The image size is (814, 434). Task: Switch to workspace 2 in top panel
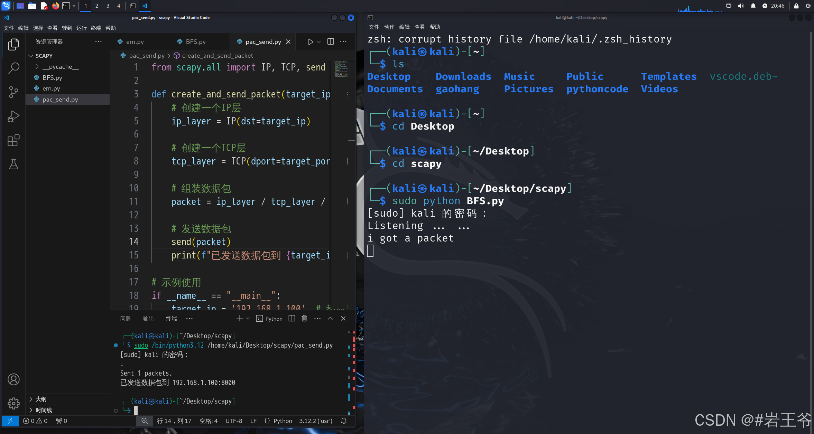[x=96, y=6]
